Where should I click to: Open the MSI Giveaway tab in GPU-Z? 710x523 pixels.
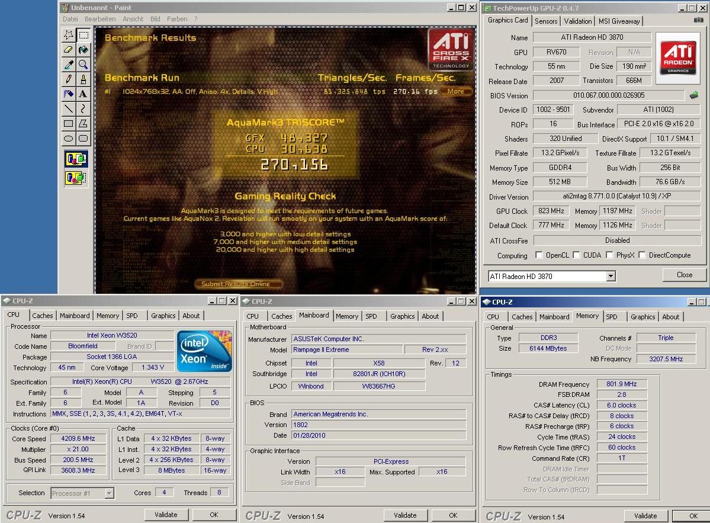click(x=619, y=21)
